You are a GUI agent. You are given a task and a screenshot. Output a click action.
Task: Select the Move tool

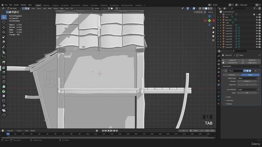4,27
